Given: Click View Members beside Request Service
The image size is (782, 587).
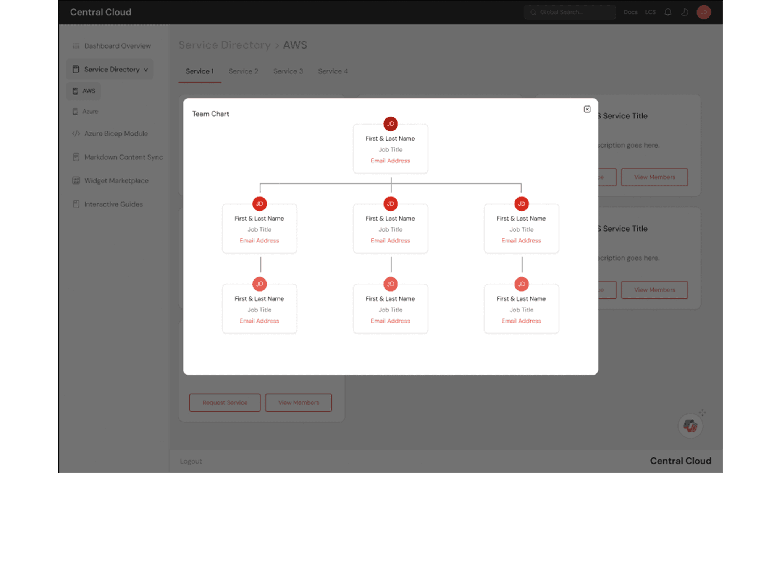Looking at the screenshot, I should click(x=299, y=403).
